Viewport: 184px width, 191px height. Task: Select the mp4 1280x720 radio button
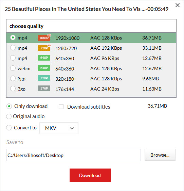(x=13, y=48)
